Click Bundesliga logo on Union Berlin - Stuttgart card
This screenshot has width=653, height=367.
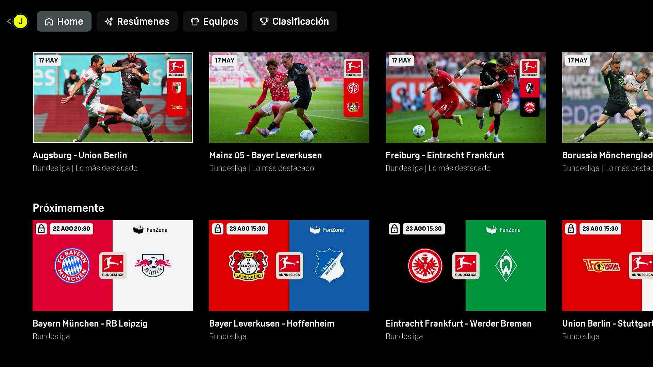coord(641,265)
